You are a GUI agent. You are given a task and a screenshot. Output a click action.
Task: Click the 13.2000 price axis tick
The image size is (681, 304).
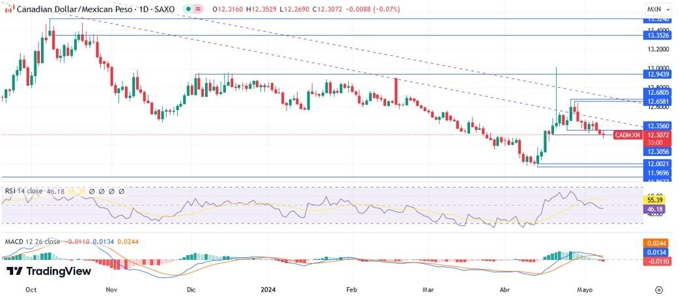point(658,49)
